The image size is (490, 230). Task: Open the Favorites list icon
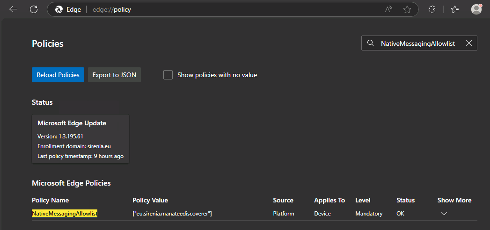coord(455,10)
